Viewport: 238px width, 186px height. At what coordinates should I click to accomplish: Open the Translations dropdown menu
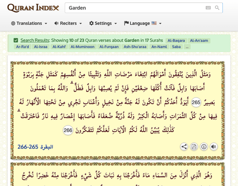click(x=29, y=23)
